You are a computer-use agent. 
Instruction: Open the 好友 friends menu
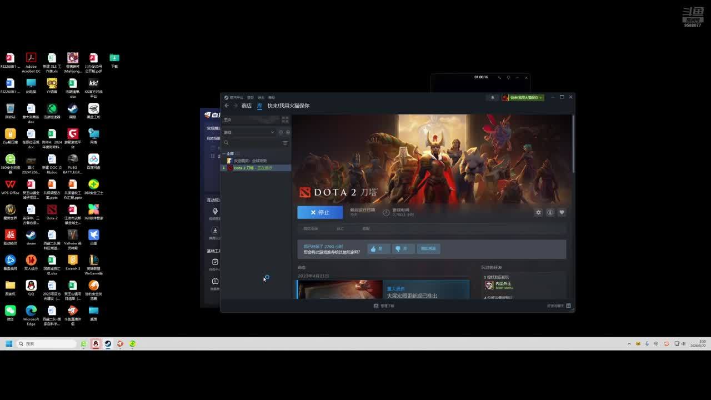click(x=261, y=97)
